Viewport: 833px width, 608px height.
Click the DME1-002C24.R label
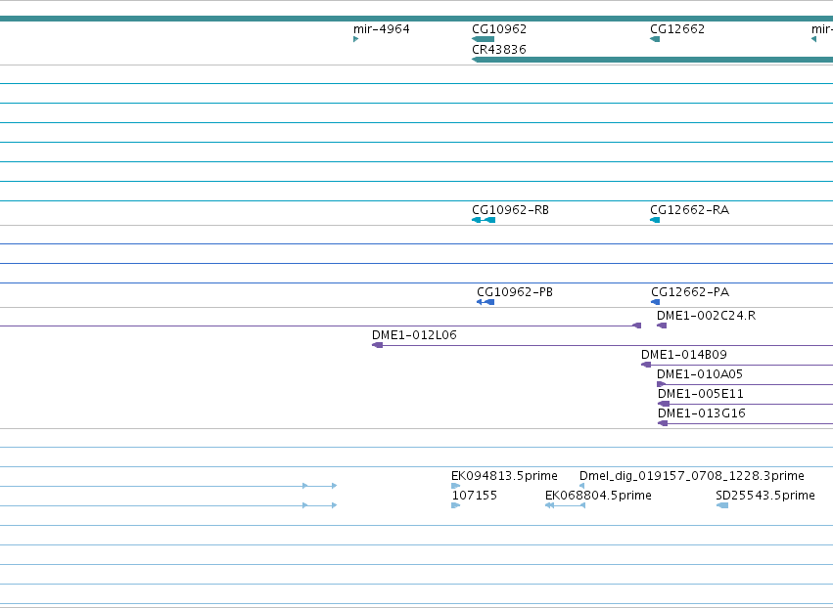click(x=706, y=315)
